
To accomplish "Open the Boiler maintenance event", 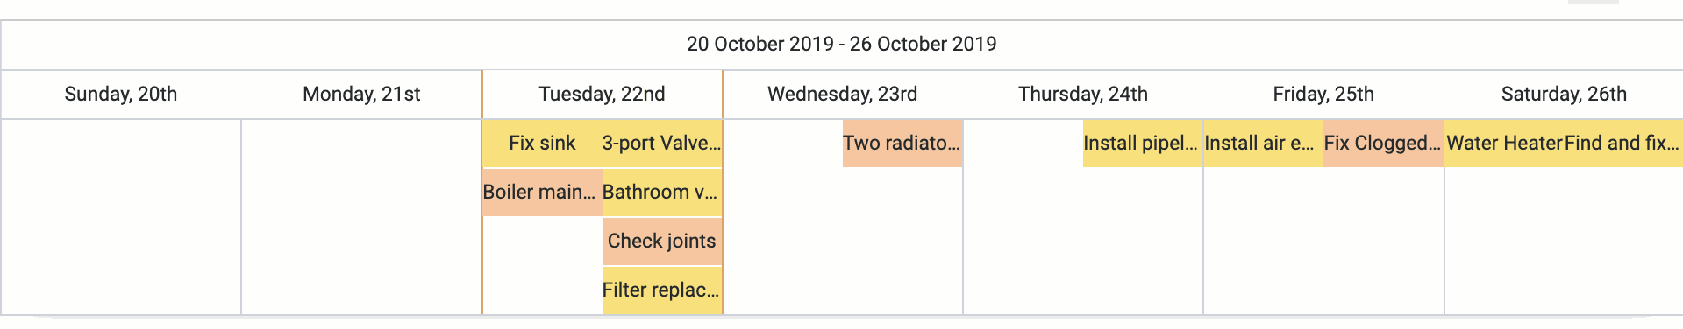I will click(542, 192).
